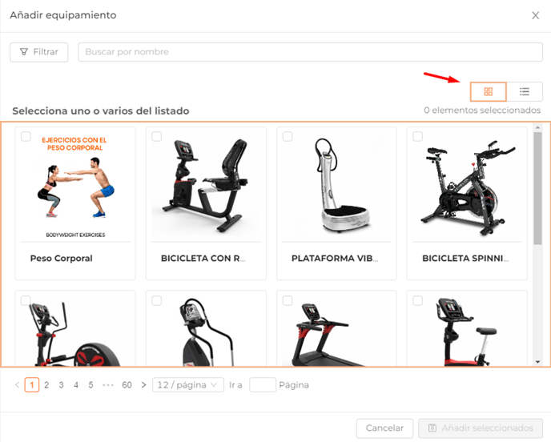Check the Peso Corporal checkbox
The height and width of the screenshot is (442, 551).
click(26, 136)
